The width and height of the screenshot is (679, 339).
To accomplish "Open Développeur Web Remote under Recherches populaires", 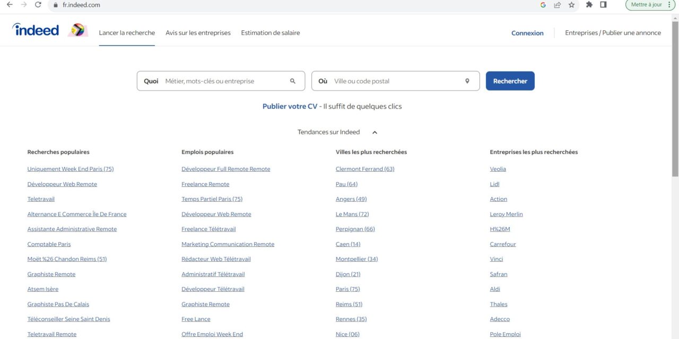I will 62,184.
